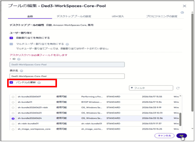The image size is (195, 142).
Task: Close the pool edit dialog with X
Action: click(x=184, y=6)
